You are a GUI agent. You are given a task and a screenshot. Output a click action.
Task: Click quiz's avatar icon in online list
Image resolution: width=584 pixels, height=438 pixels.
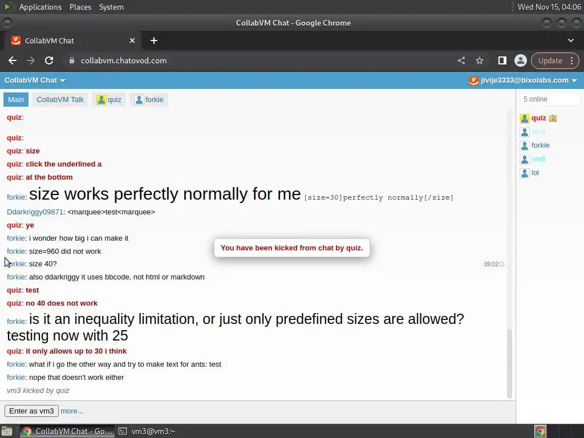525,119
